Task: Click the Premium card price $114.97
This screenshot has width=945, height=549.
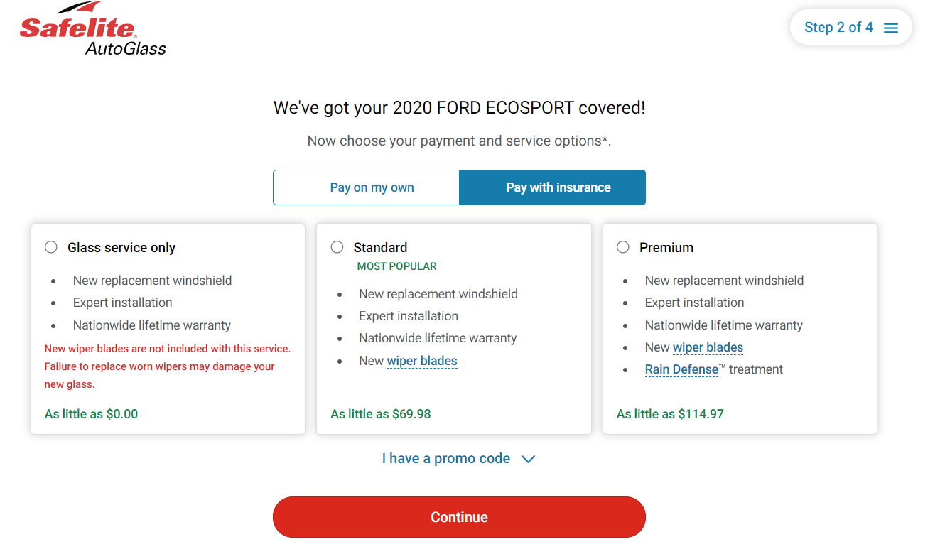Action: pos(670,414)
